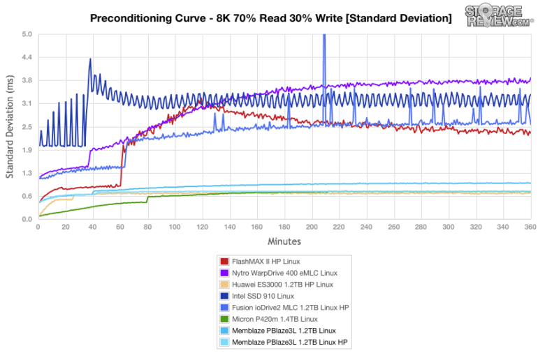Click the purple Nytro WarpDrive legend swatch

click(224, 273)
